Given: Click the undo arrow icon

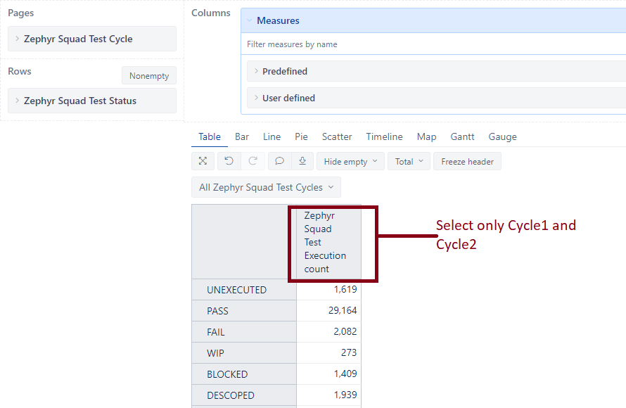Looking at the screenshot, I should 229,161.
